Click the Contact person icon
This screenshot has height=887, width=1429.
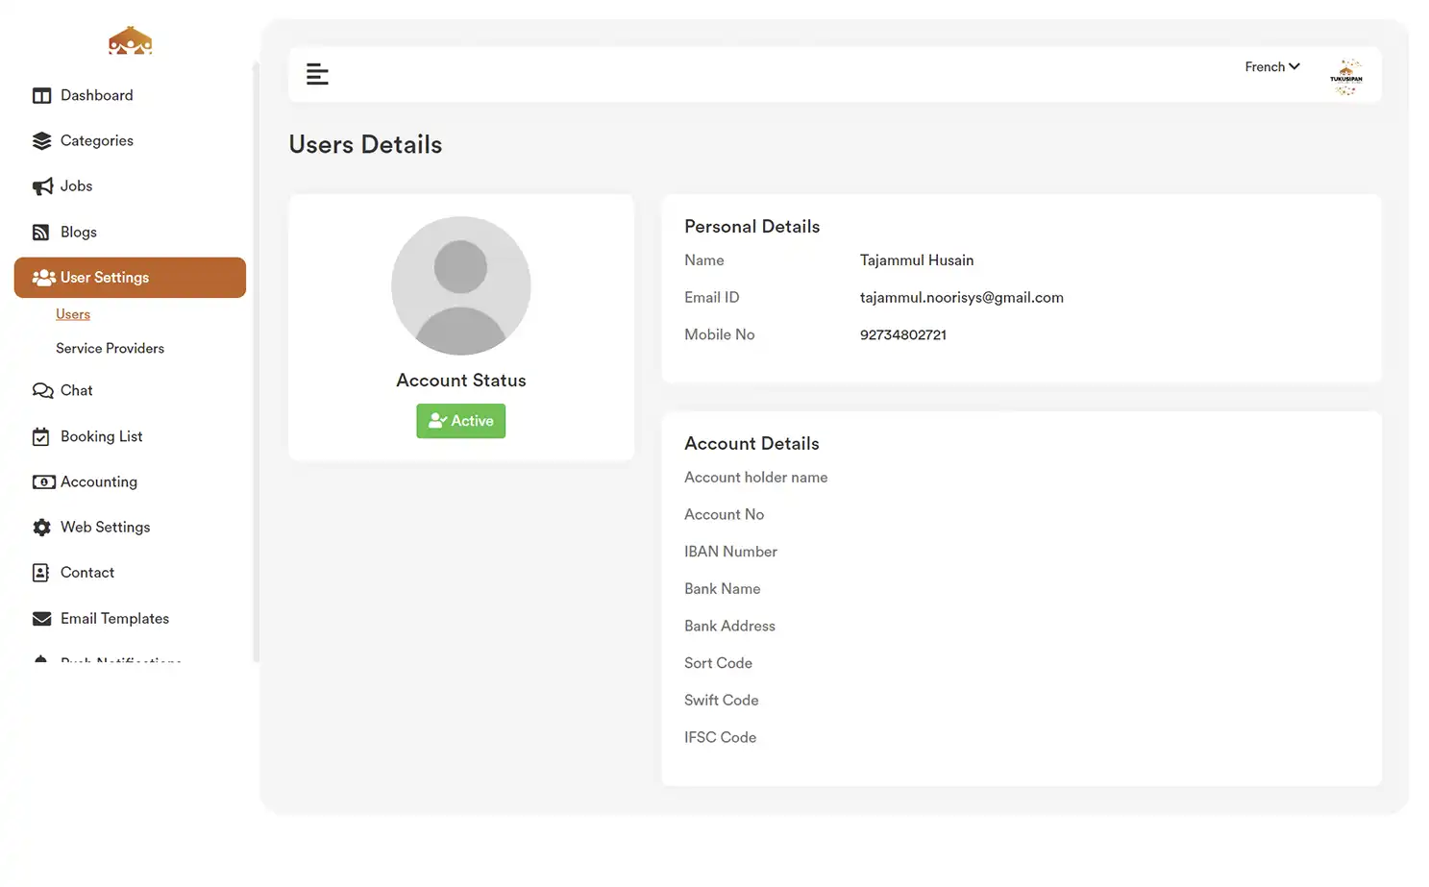tap(42, 572)
